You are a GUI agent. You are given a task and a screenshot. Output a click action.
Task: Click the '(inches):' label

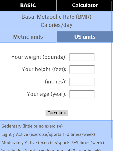56,82
